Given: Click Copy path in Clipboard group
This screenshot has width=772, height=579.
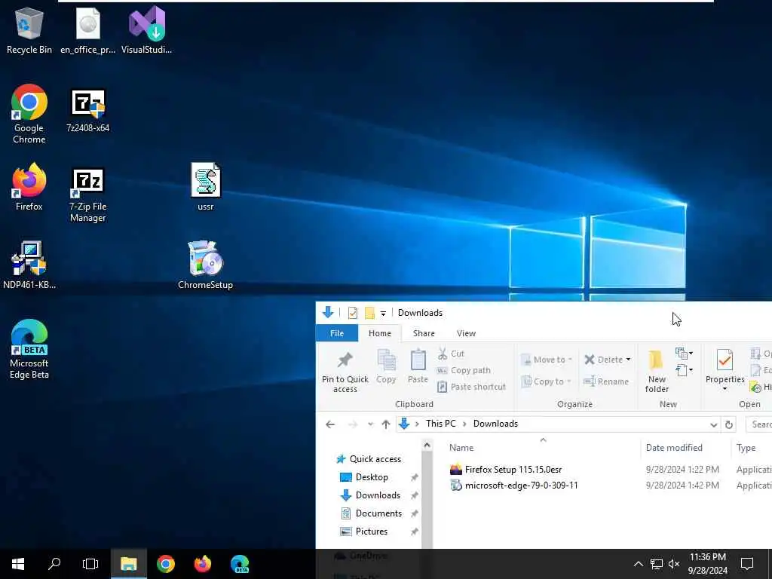Looking at the screenshot, I should (x=464, y=370).
